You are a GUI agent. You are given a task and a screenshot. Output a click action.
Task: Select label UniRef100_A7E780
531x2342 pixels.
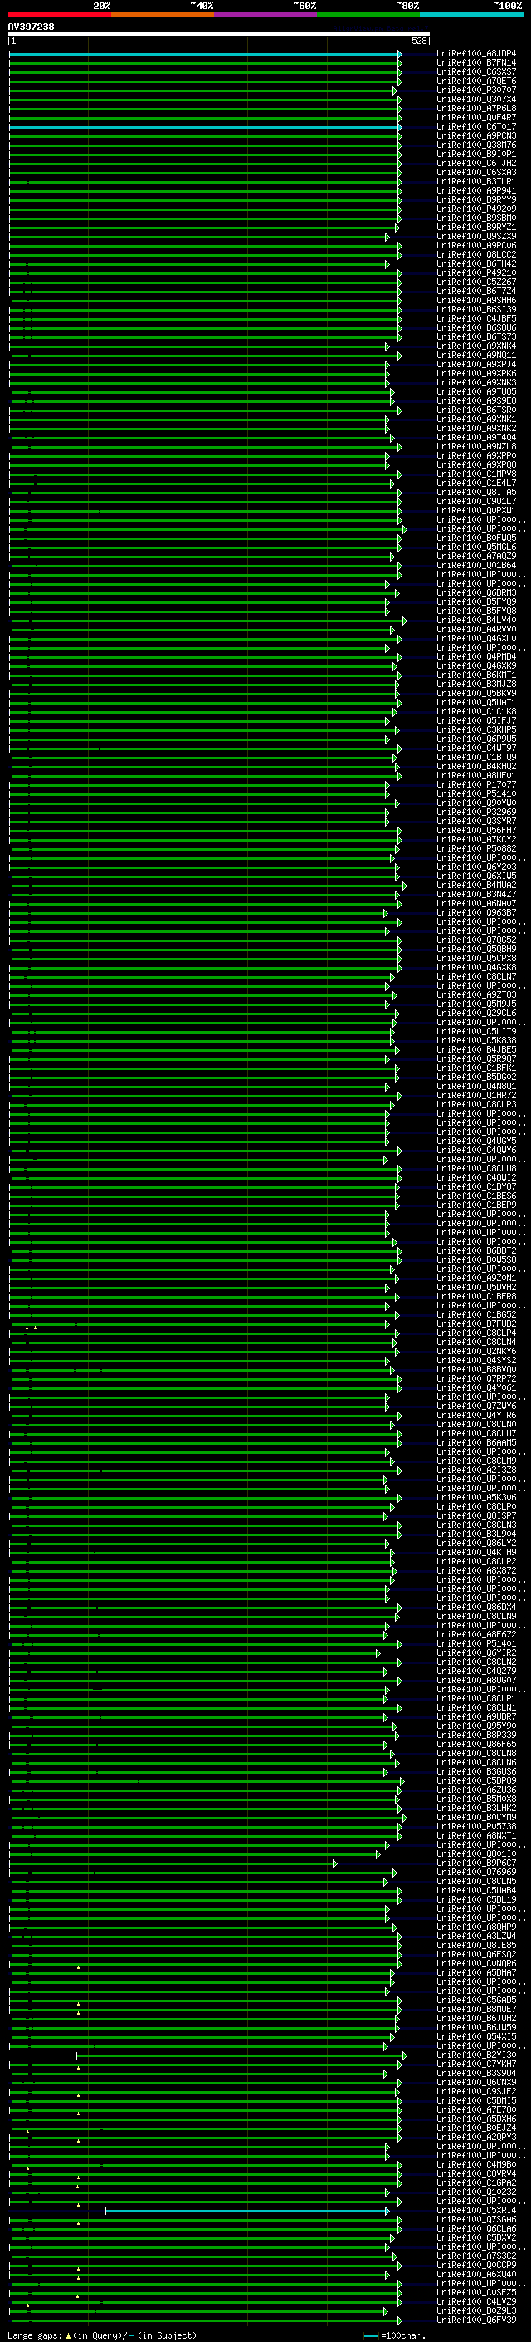[475, 2110]
